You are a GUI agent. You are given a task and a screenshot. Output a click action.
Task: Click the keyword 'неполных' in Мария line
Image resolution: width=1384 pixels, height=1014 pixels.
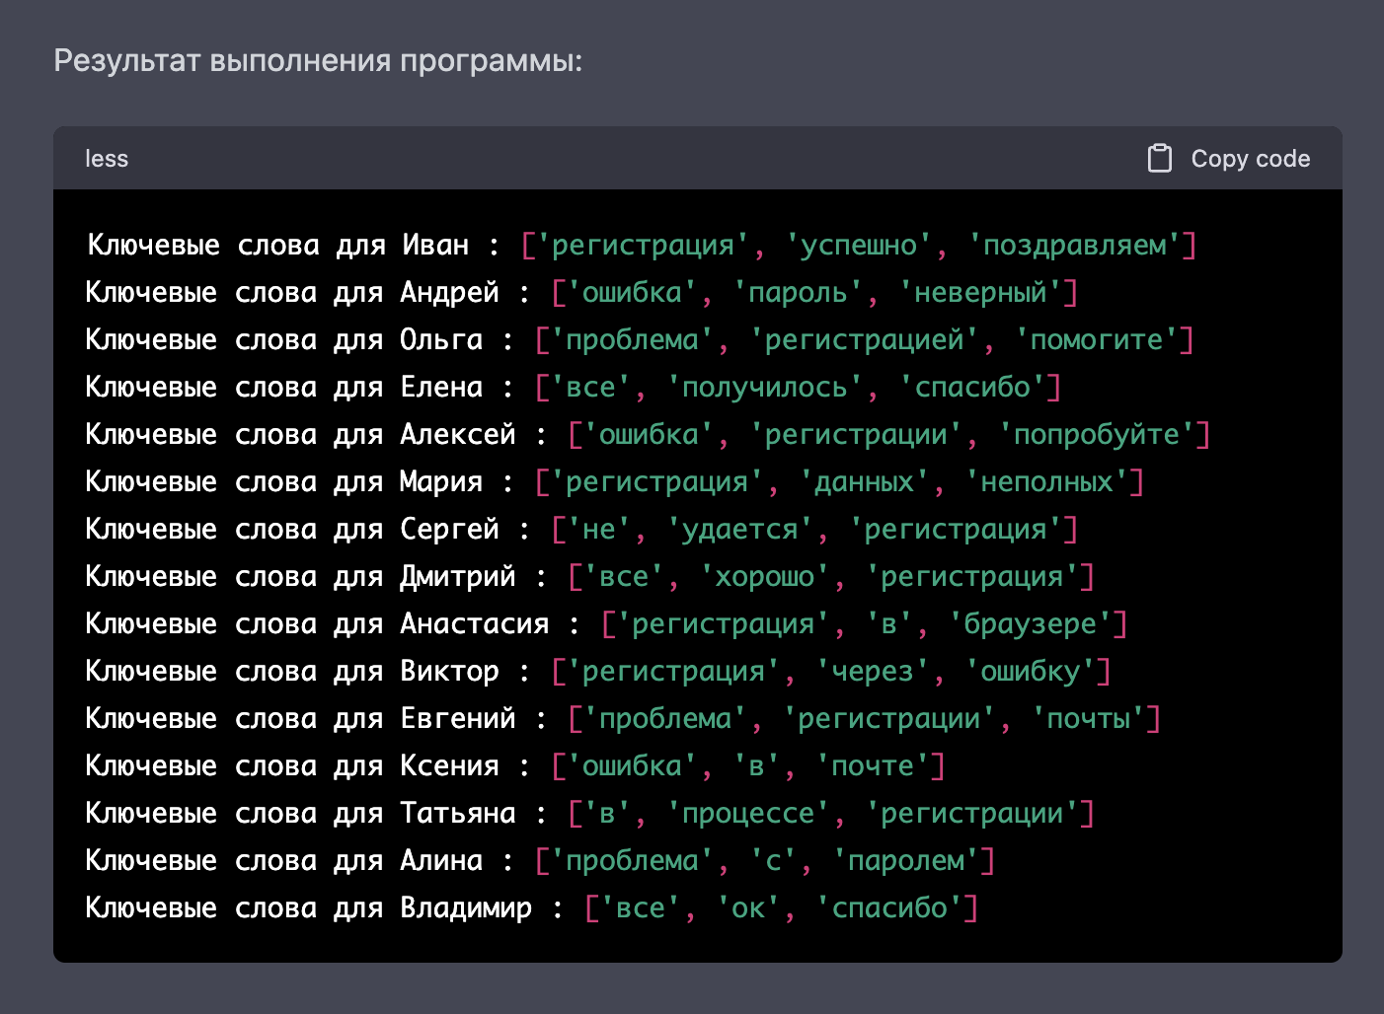[1047, 481]
